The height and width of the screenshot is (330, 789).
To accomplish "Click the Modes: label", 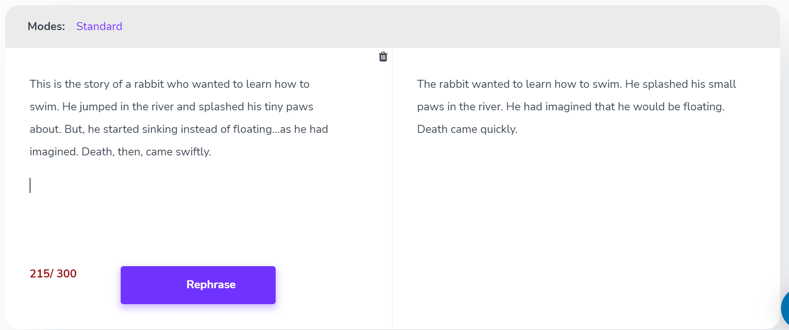I will click(46, 26).
